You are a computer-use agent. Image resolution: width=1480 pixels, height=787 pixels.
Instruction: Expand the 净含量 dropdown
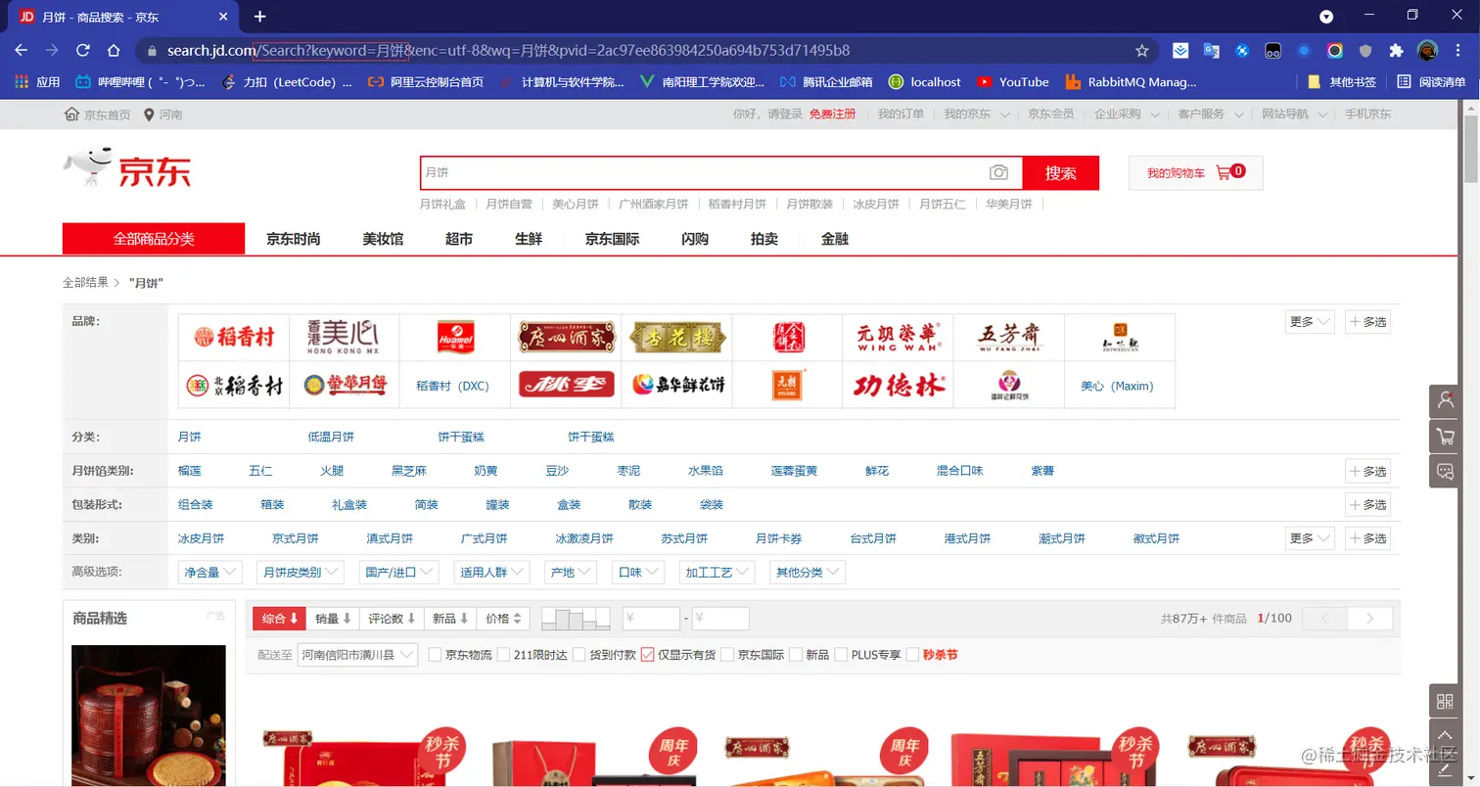(x=210, y=573)
